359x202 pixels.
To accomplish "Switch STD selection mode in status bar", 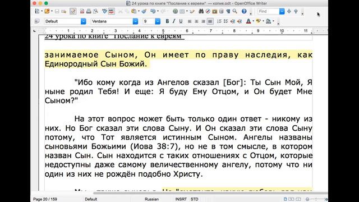I will point(195,199).
